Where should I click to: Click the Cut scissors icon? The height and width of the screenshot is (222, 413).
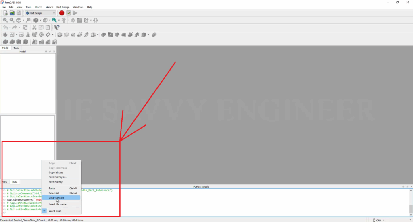(x=34, y=27)
